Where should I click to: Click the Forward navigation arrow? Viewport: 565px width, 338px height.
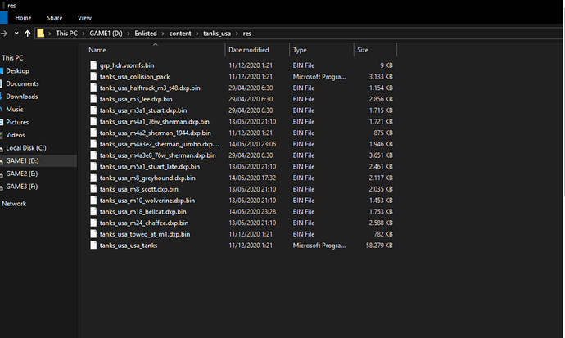pos(4,34)
